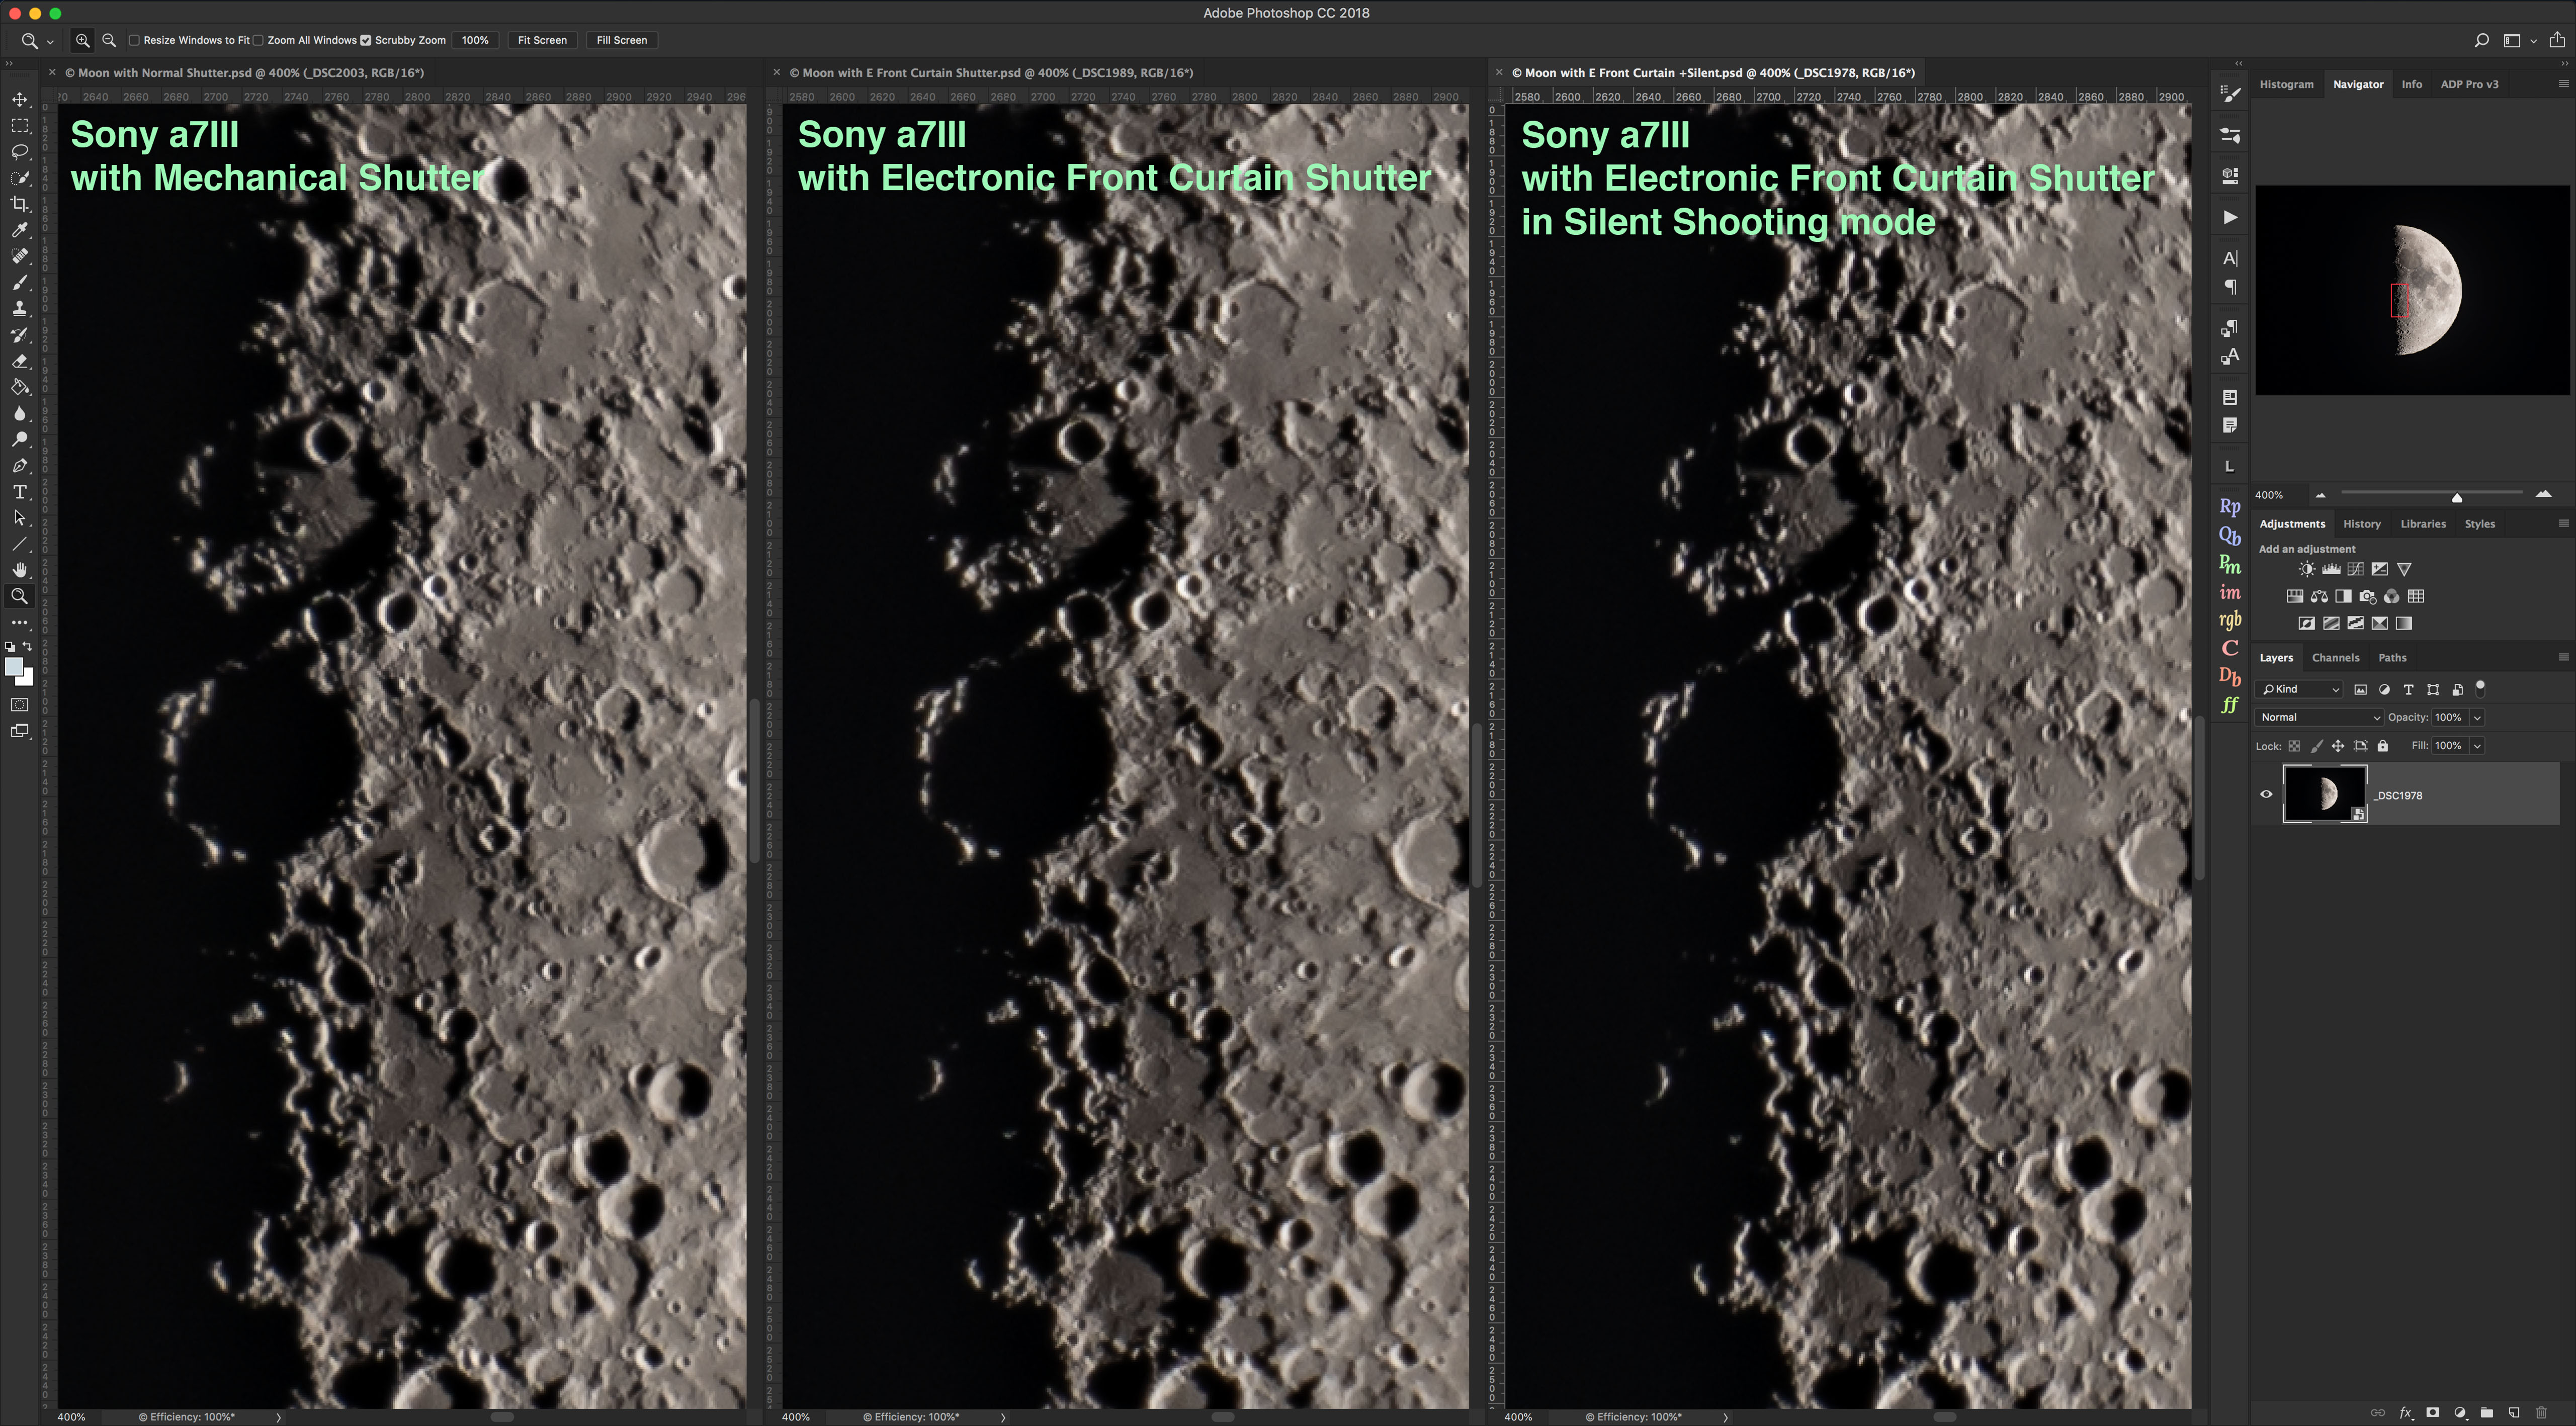This screenshot has width=2576, height=1426.
Task: Open the Normal blend mode dropdown
Action: click(2319, 717)
